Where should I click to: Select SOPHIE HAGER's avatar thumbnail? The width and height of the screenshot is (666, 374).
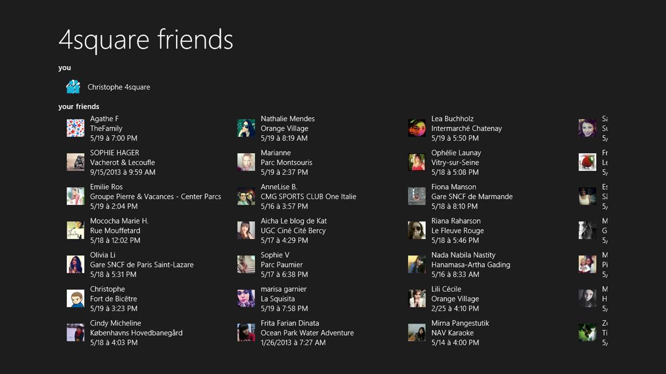tap(75, 162)
